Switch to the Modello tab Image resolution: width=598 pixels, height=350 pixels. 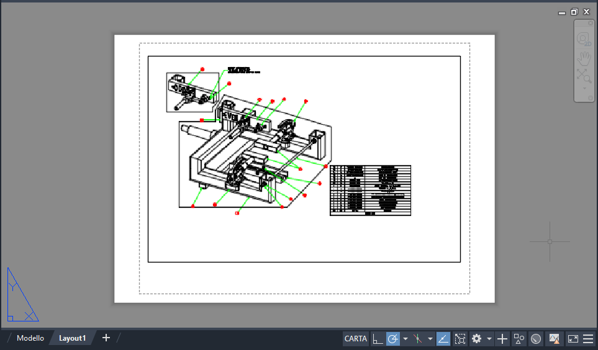click(30, 338)
